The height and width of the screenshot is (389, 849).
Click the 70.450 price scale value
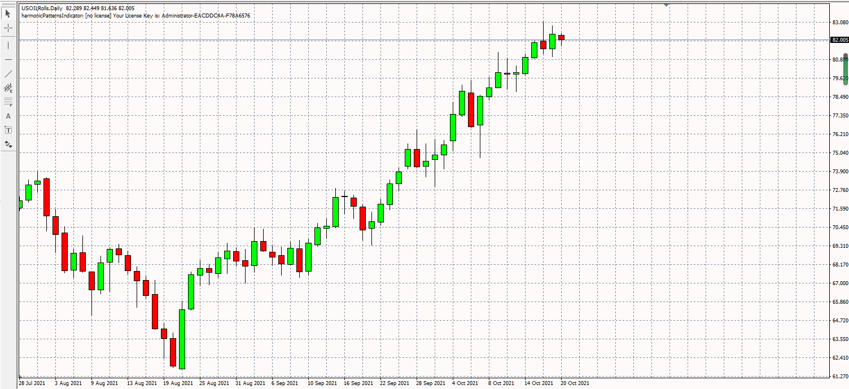[x=840, y=228]
